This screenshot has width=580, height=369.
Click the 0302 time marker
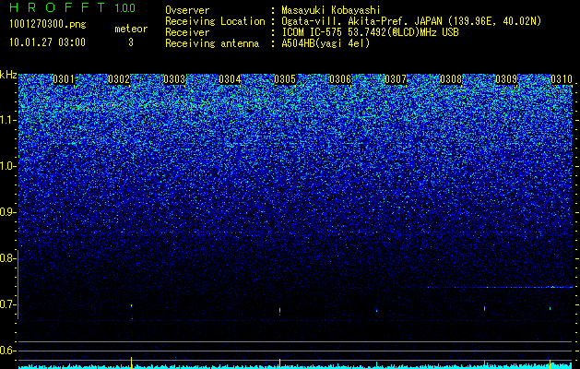pyautogui.click(x=119, y=79)
